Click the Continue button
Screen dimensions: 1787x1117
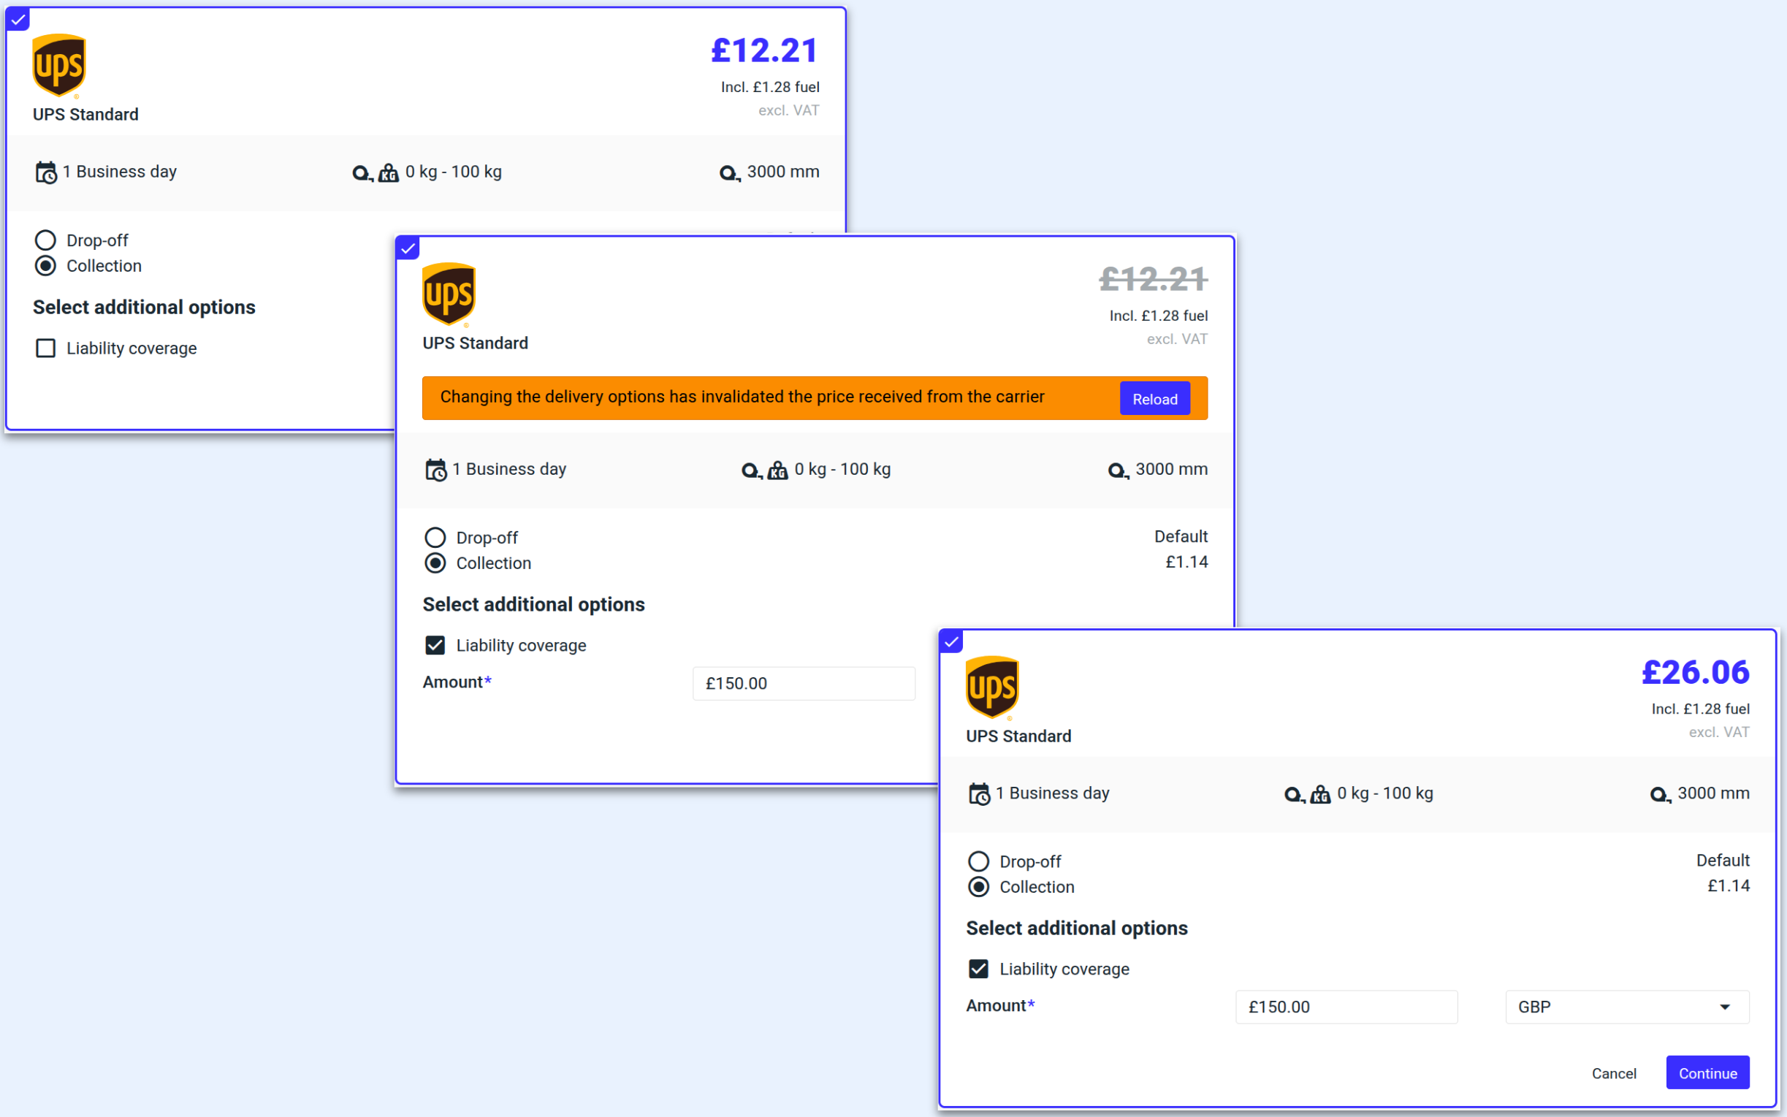click(1707, 1072)
